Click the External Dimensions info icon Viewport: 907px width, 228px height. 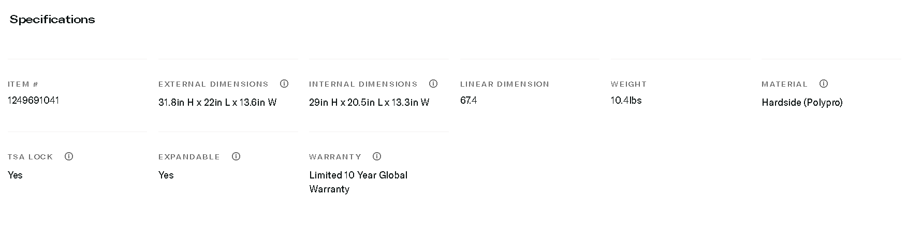(x=284, y=84)
